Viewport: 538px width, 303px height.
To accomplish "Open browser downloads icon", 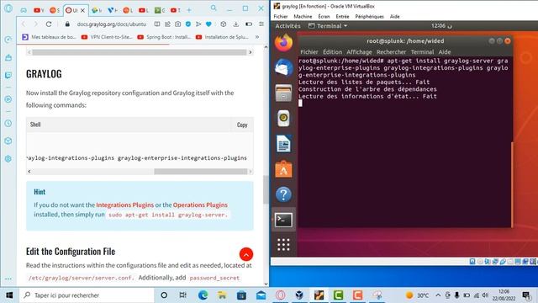I will (235, 24).
